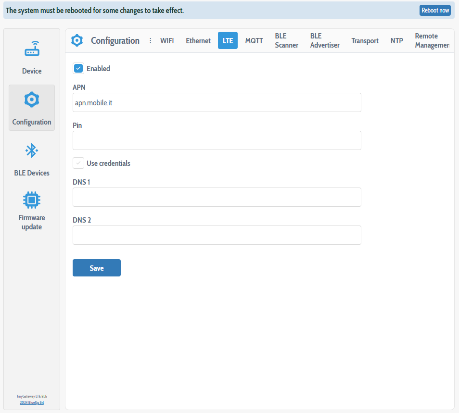Open the NTP tab
459x413 pixels.
pos(396,41)
